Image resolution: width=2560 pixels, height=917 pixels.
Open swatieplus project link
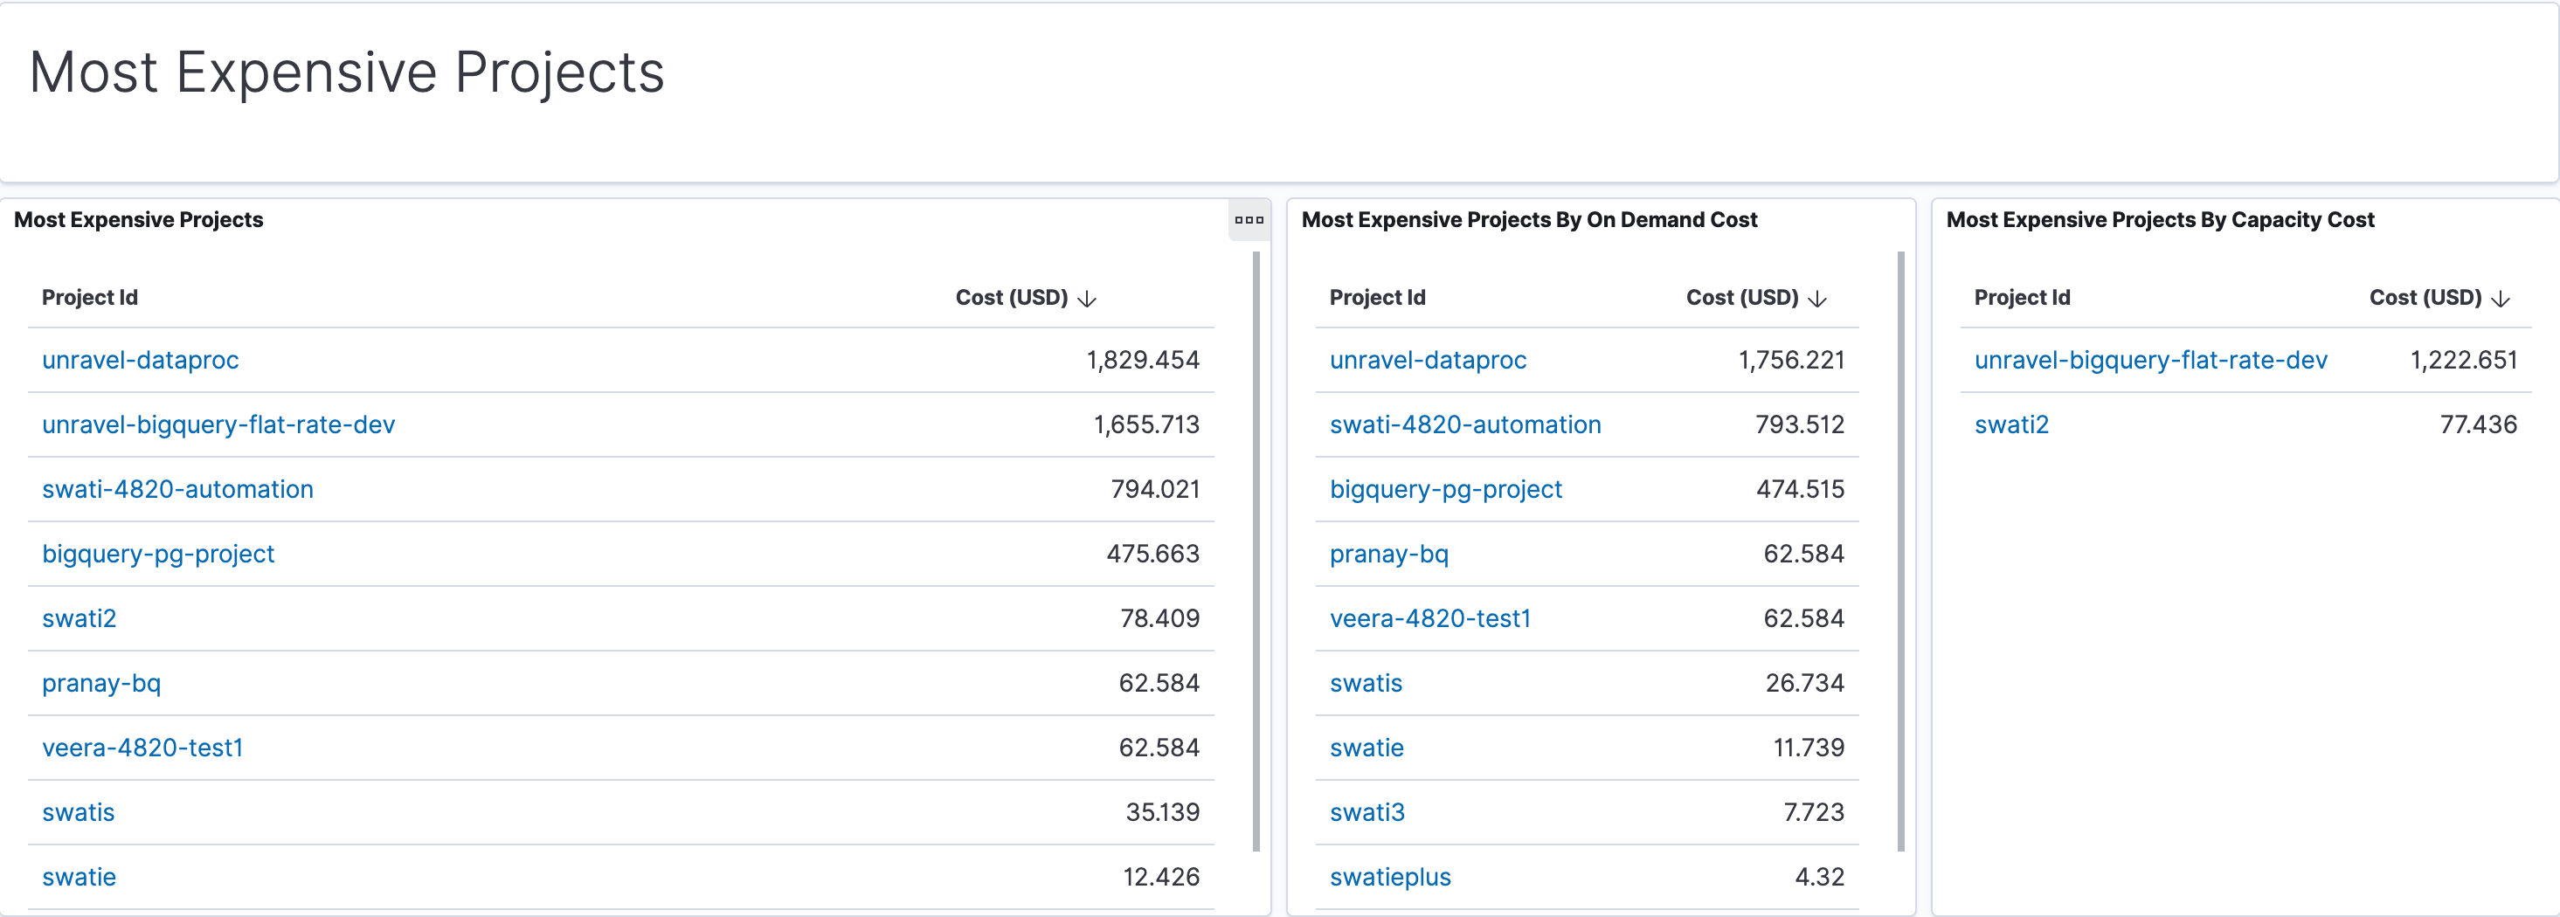point(1390,876)
